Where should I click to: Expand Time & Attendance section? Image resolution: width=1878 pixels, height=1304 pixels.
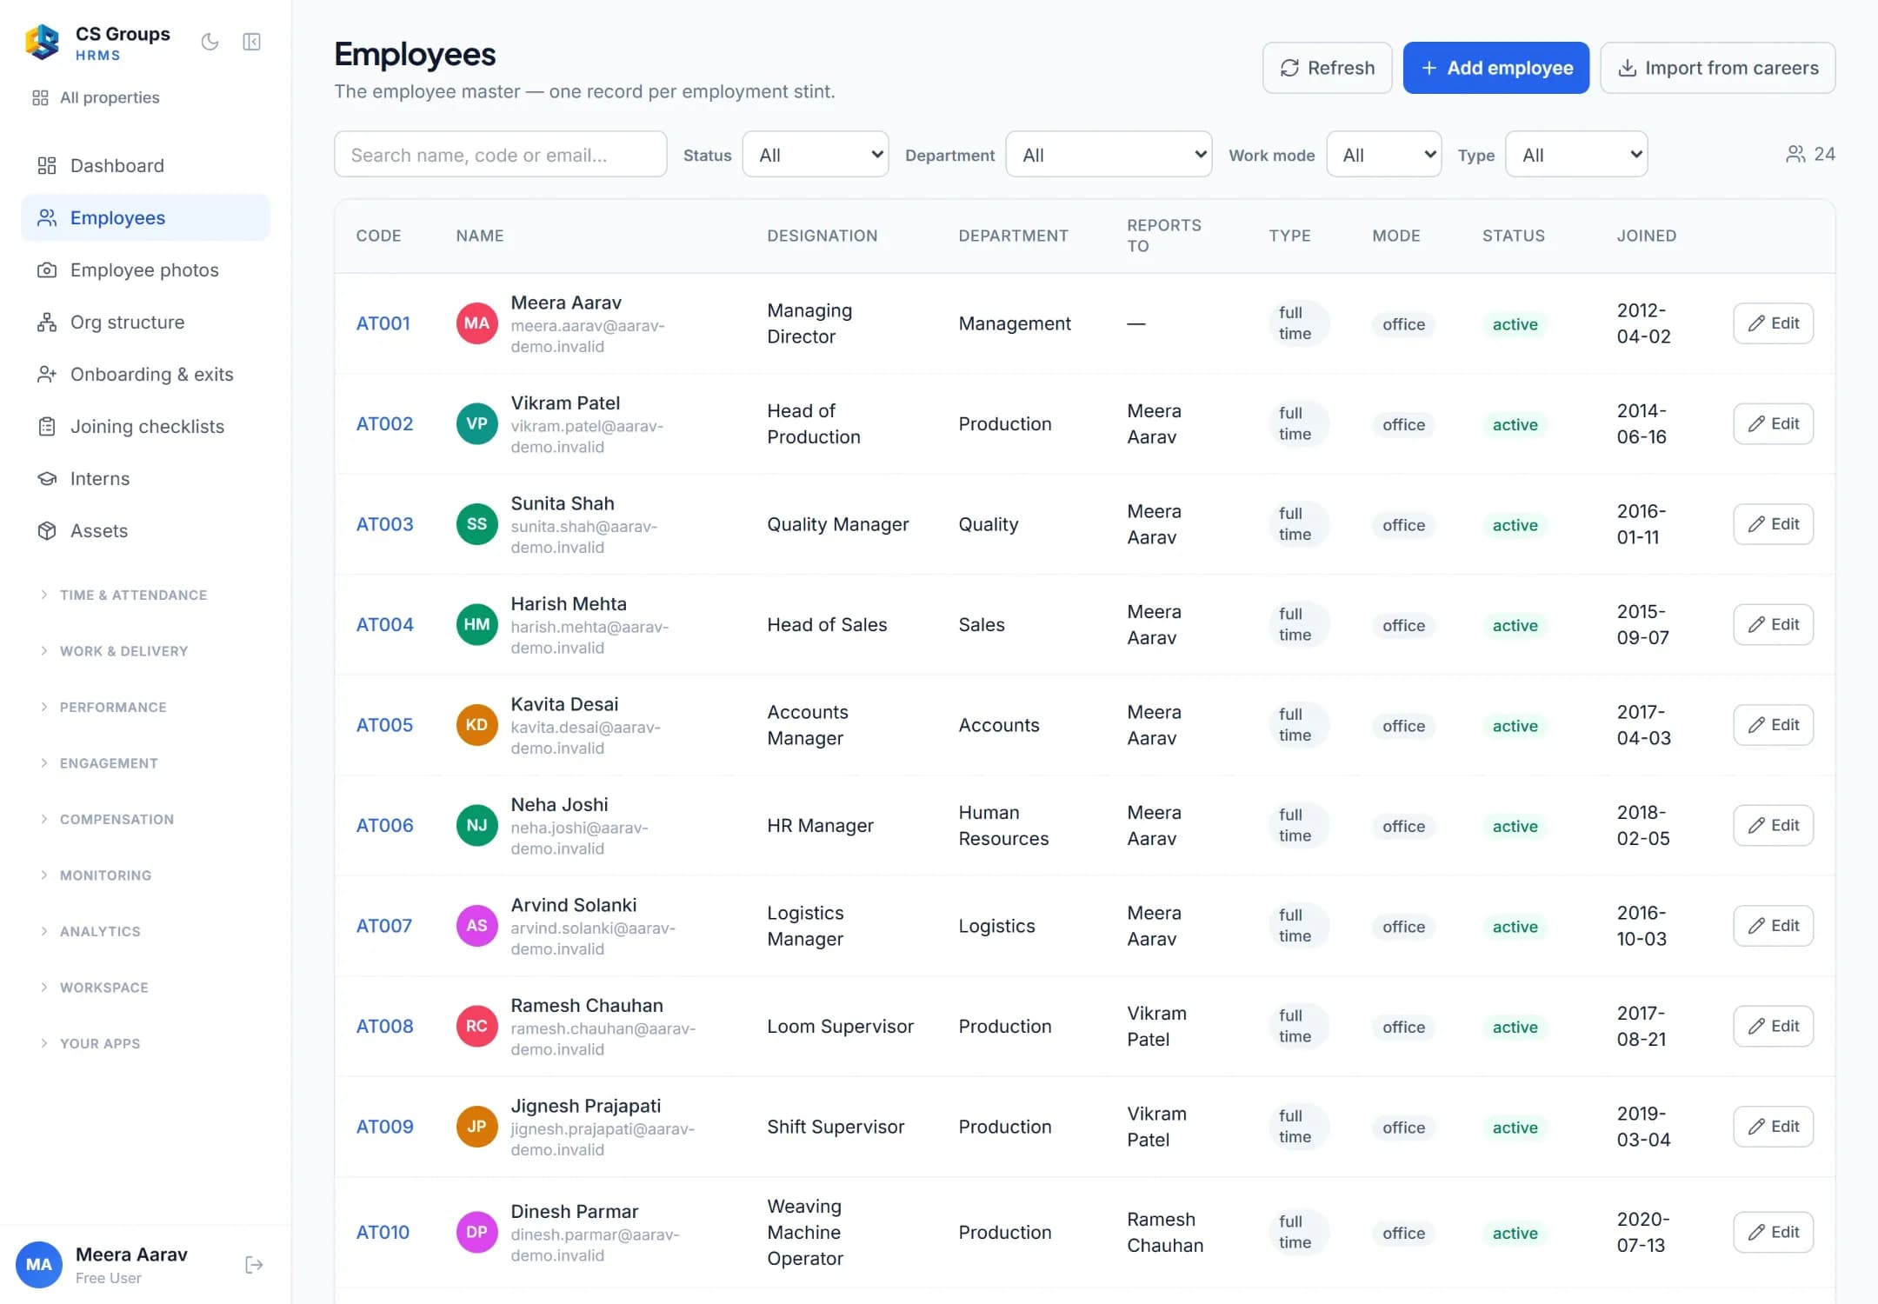click(x=123, y=595)
